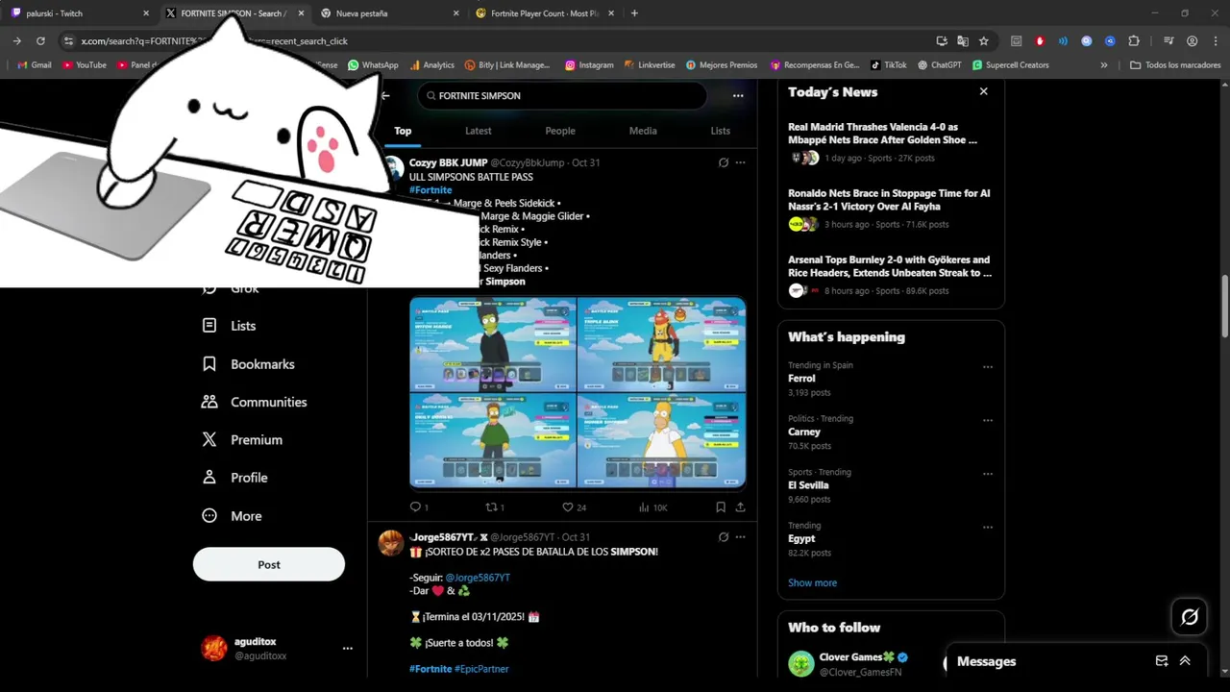
Task: Click the #Fortnite hashtag in Cozyy's post
Action: (x=430, y=190)
